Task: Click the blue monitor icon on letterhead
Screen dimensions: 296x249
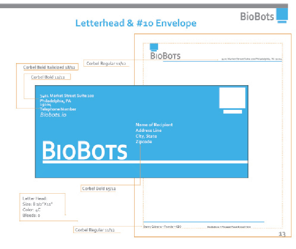Action: 154,47
